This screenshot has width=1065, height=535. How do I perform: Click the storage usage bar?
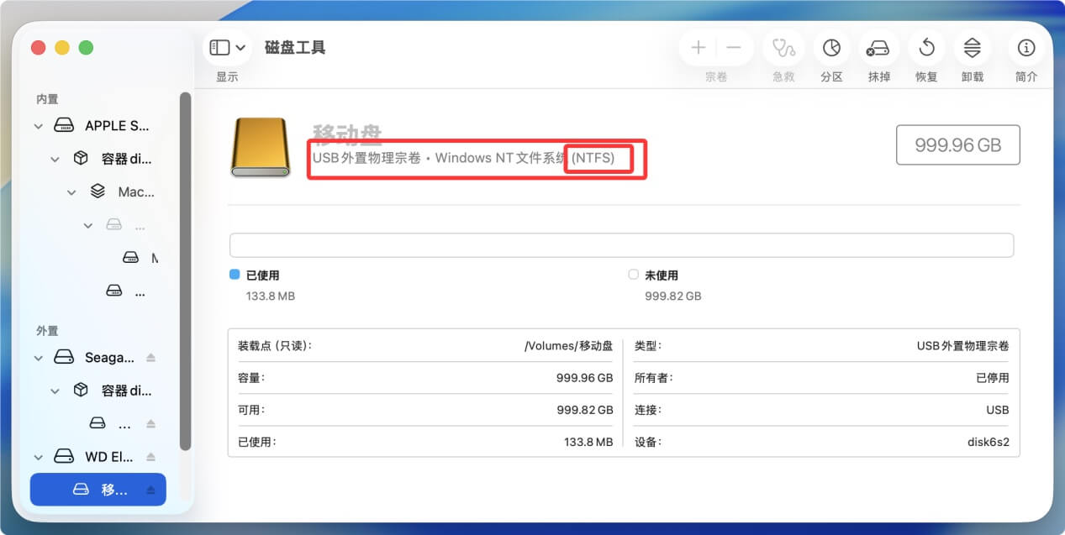click(622, 244)
